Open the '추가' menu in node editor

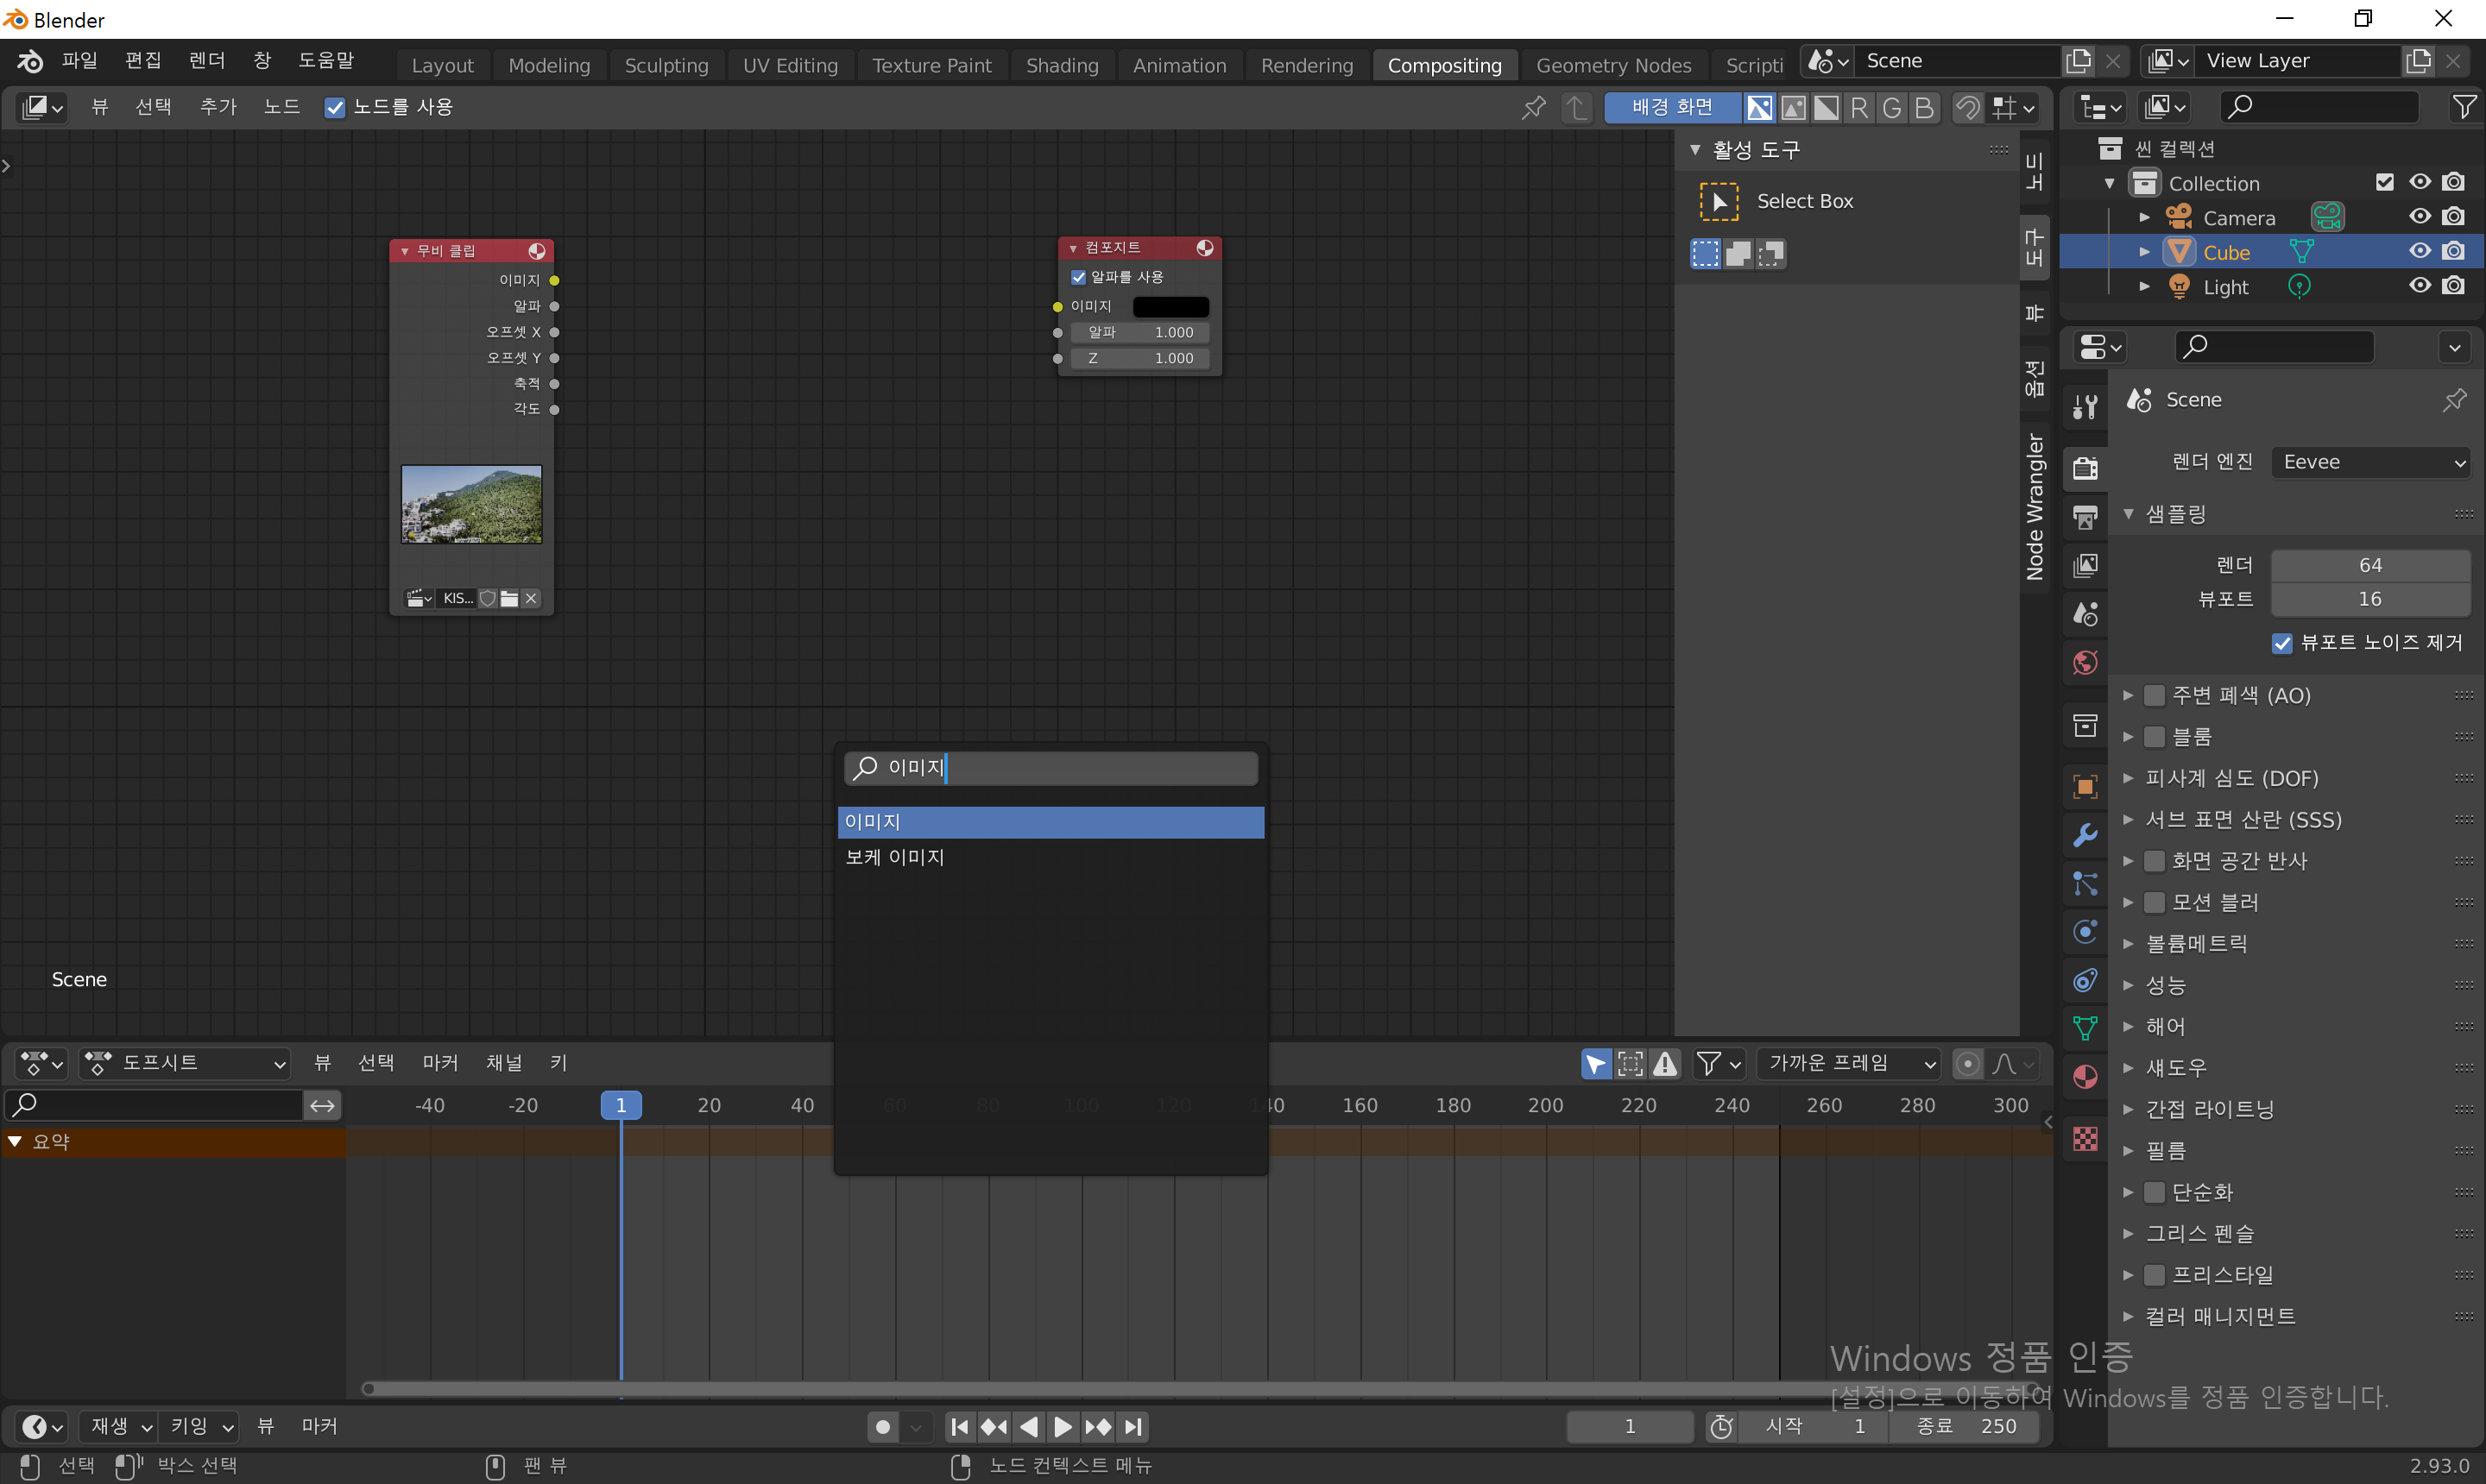click(x=218, y=107)
